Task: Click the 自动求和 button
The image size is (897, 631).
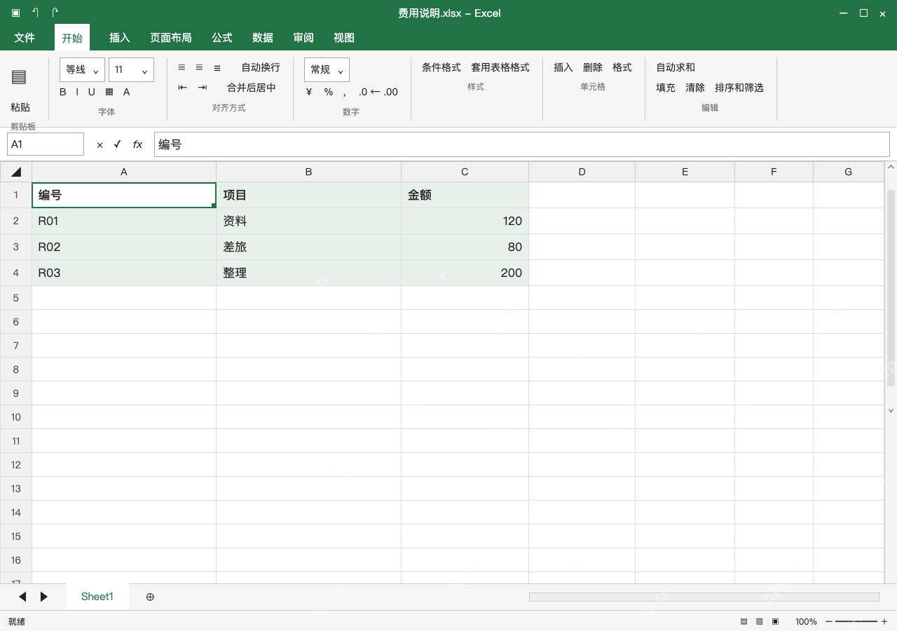Action: [x=676, y=67]
